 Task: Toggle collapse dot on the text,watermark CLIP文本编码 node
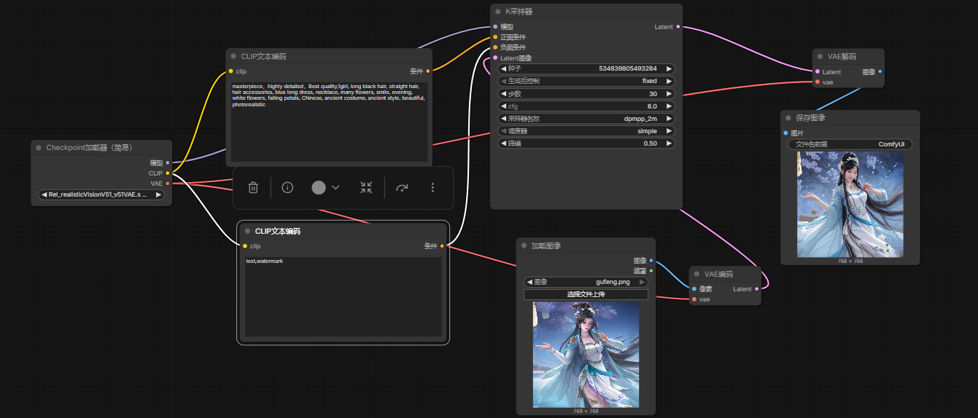248,232
